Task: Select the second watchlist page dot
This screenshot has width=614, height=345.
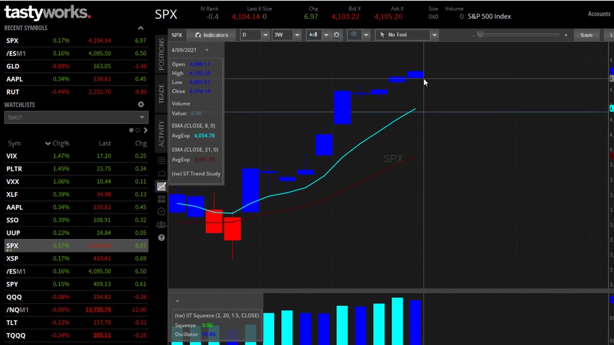Action: [138, 130]
